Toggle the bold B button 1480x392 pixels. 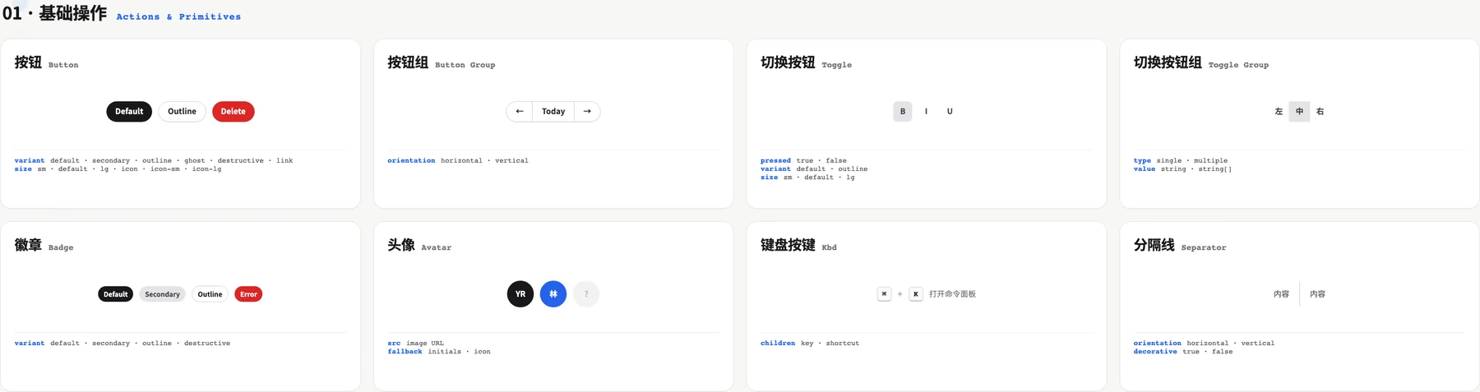[x=903, y=112]
